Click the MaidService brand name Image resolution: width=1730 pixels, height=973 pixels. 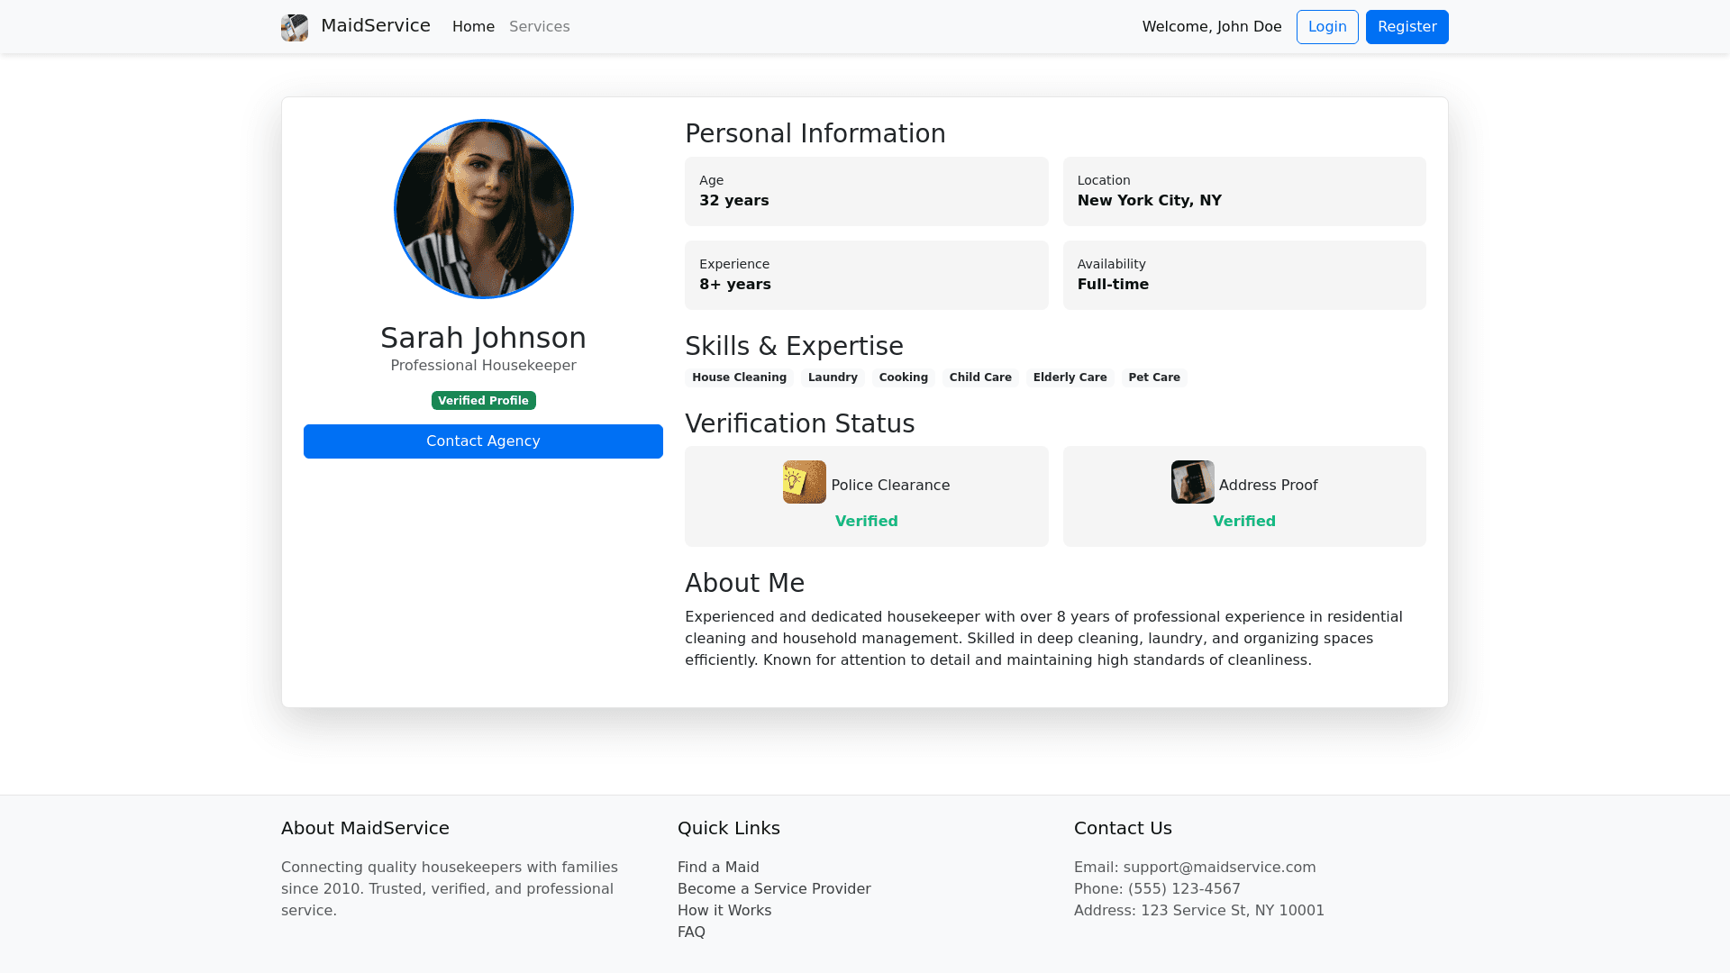pyautogui.click(x=376, y=26)
